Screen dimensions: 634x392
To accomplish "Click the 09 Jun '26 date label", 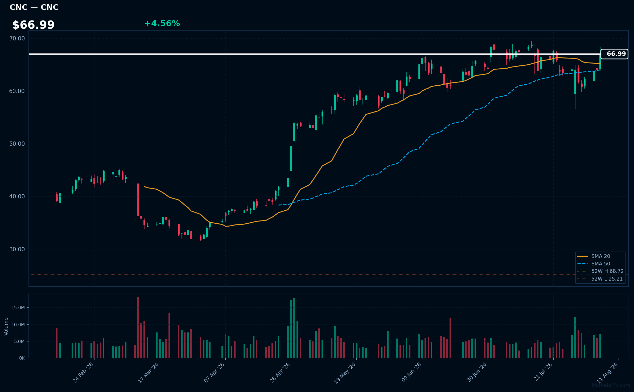I will coord(411,373).
